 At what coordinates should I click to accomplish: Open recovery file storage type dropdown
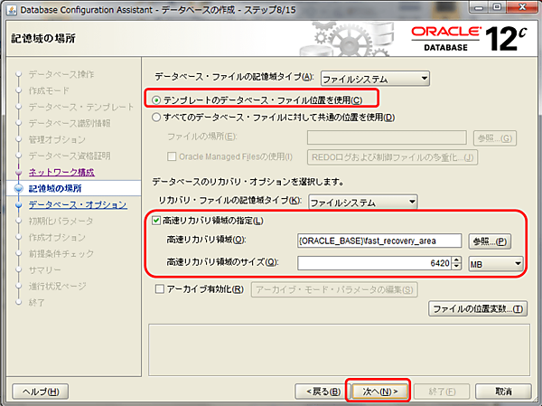tap(363, 202)
